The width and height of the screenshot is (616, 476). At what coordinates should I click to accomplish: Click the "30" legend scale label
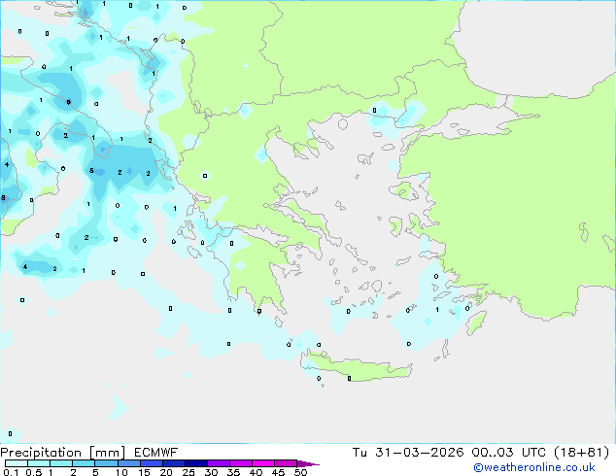(x=211, y=472)
